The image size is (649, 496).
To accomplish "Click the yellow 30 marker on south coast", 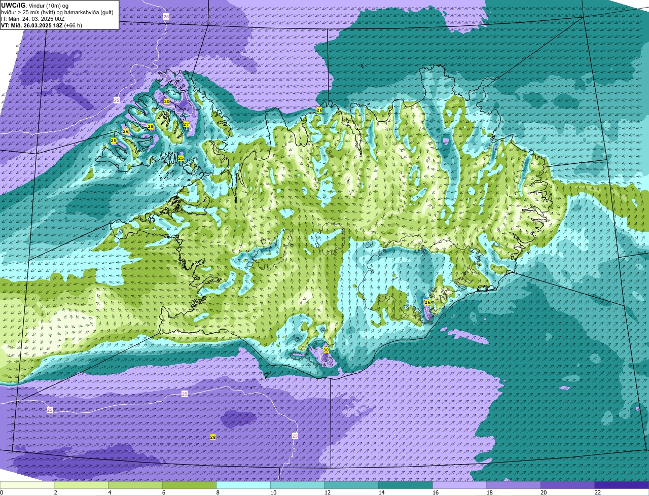I will (326, 350).
